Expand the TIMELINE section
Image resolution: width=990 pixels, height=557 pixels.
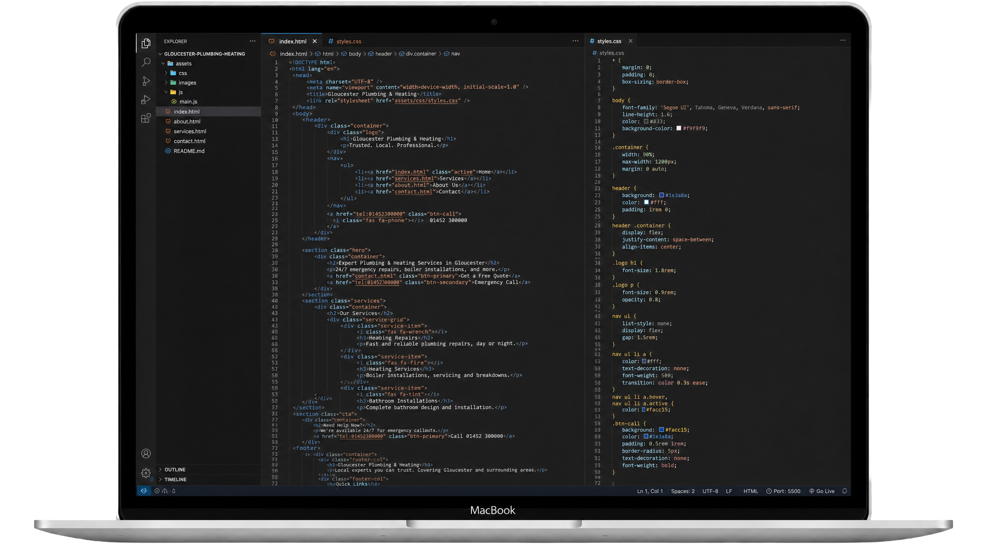175,479
